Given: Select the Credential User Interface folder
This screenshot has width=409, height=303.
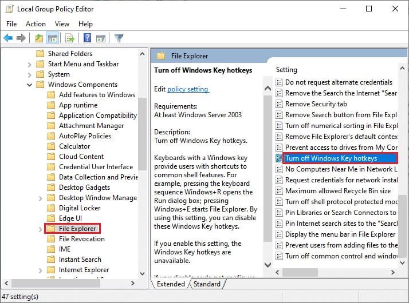Looking at the screenshot, I should pyautogui.click(x=96, y=167).
